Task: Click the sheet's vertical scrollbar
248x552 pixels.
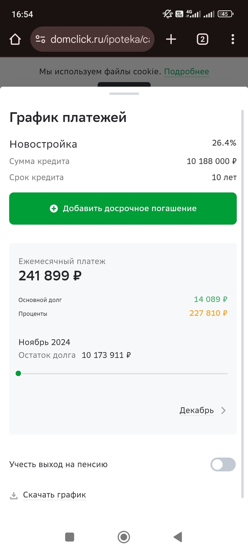Action: tap(242, 284)
